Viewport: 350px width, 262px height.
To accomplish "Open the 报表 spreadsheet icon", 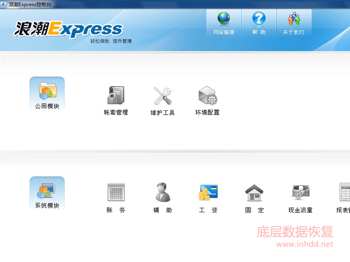I will coord(345,192).
